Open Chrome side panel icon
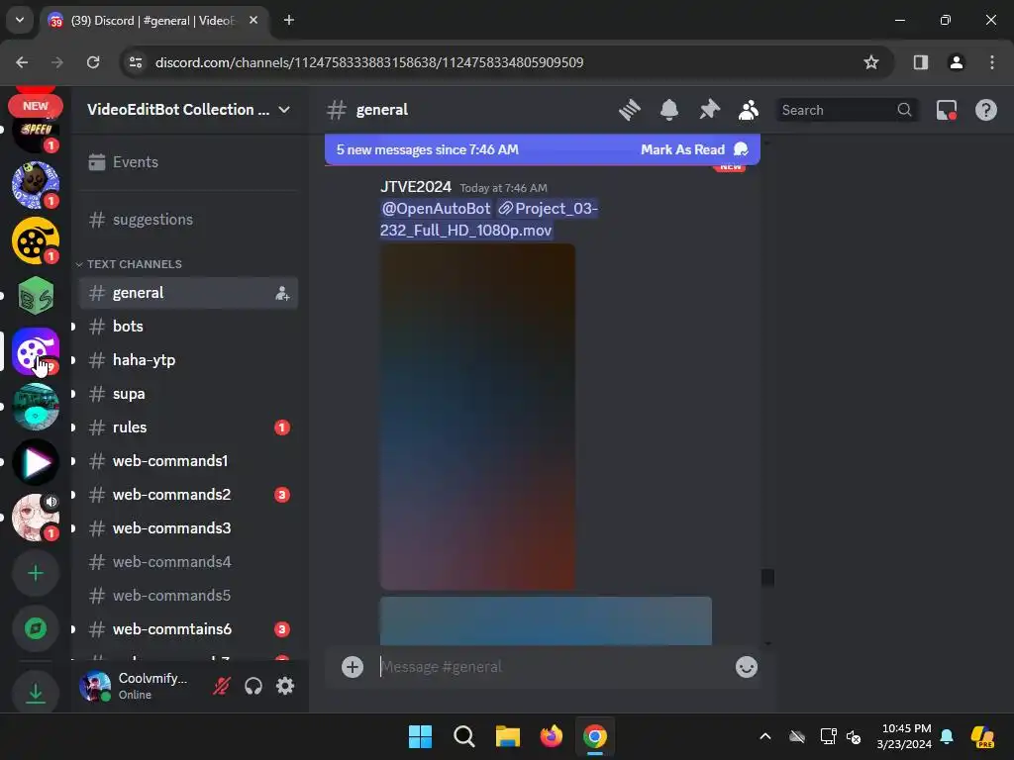 920,62
